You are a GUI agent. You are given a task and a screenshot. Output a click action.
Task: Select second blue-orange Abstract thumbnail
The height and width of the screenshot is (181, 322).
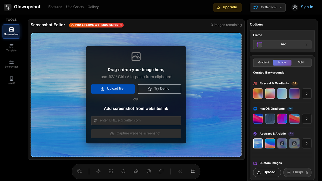pyautogui.click(x=270, y=144)
